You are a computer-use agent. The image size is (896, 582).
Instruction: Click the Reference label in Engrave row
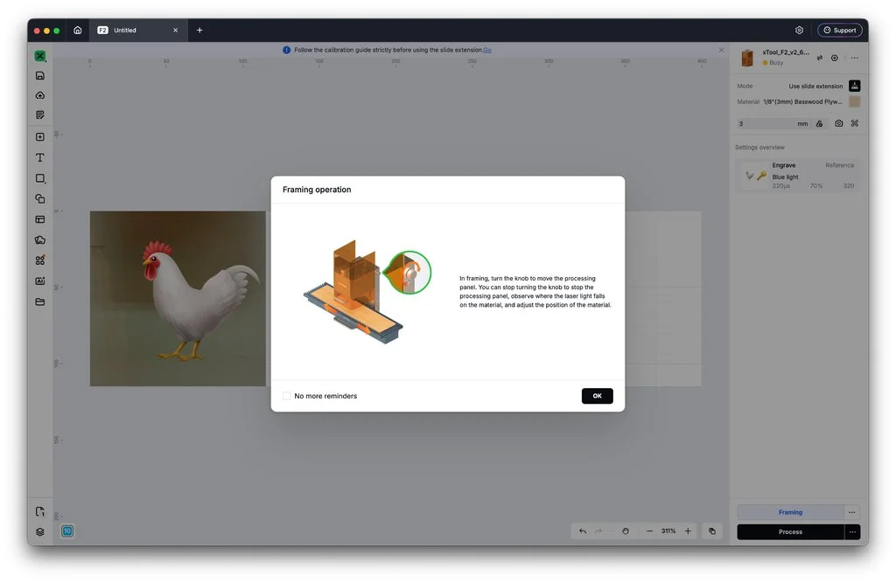tap(839, 165)
